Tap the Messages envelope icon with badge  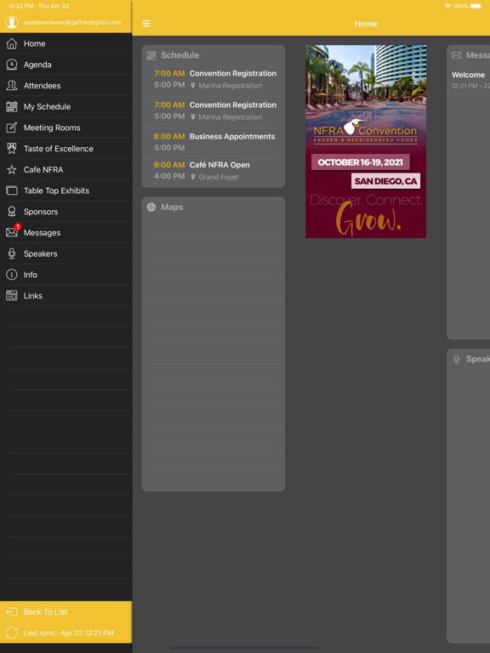[13, 231]
